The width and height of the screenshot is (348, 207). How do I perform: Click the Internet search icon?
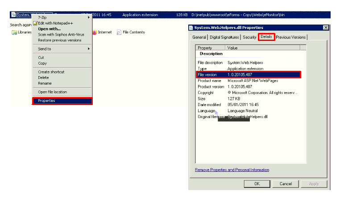point(95,32)
